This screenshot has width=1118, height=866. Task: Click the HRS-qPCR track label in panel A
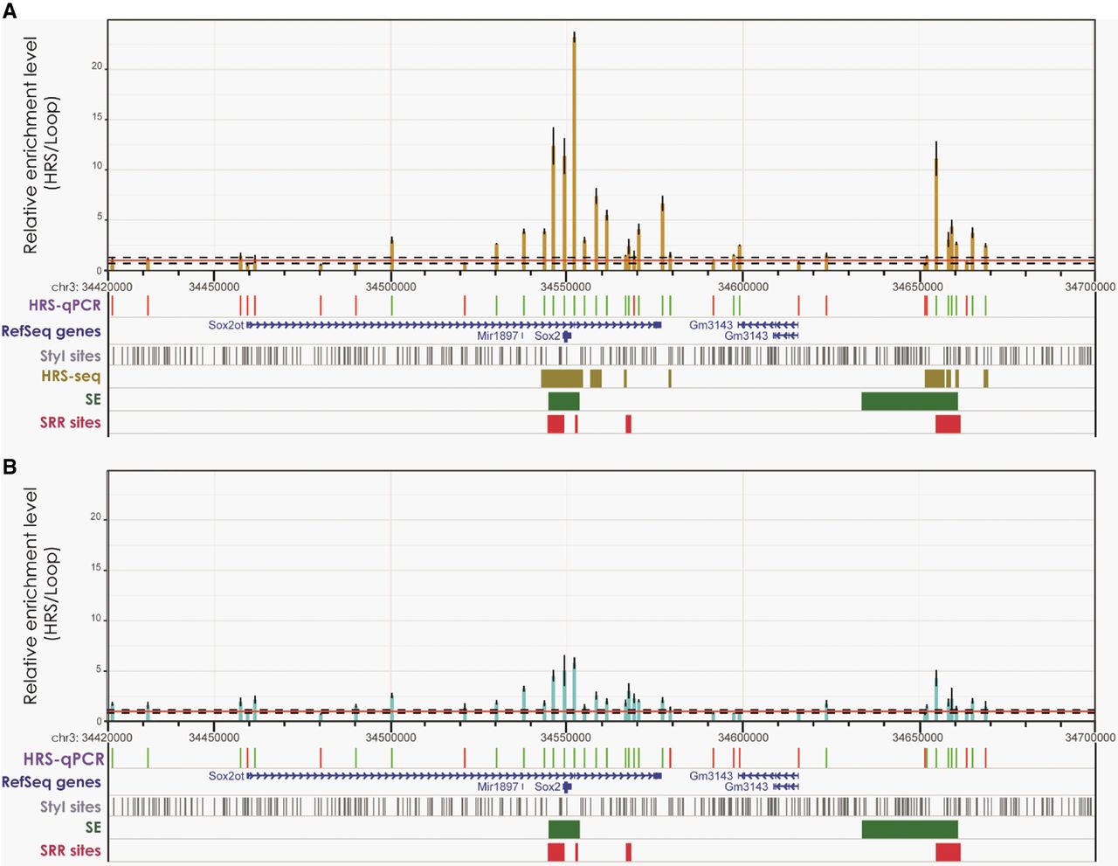click(65, 305)
